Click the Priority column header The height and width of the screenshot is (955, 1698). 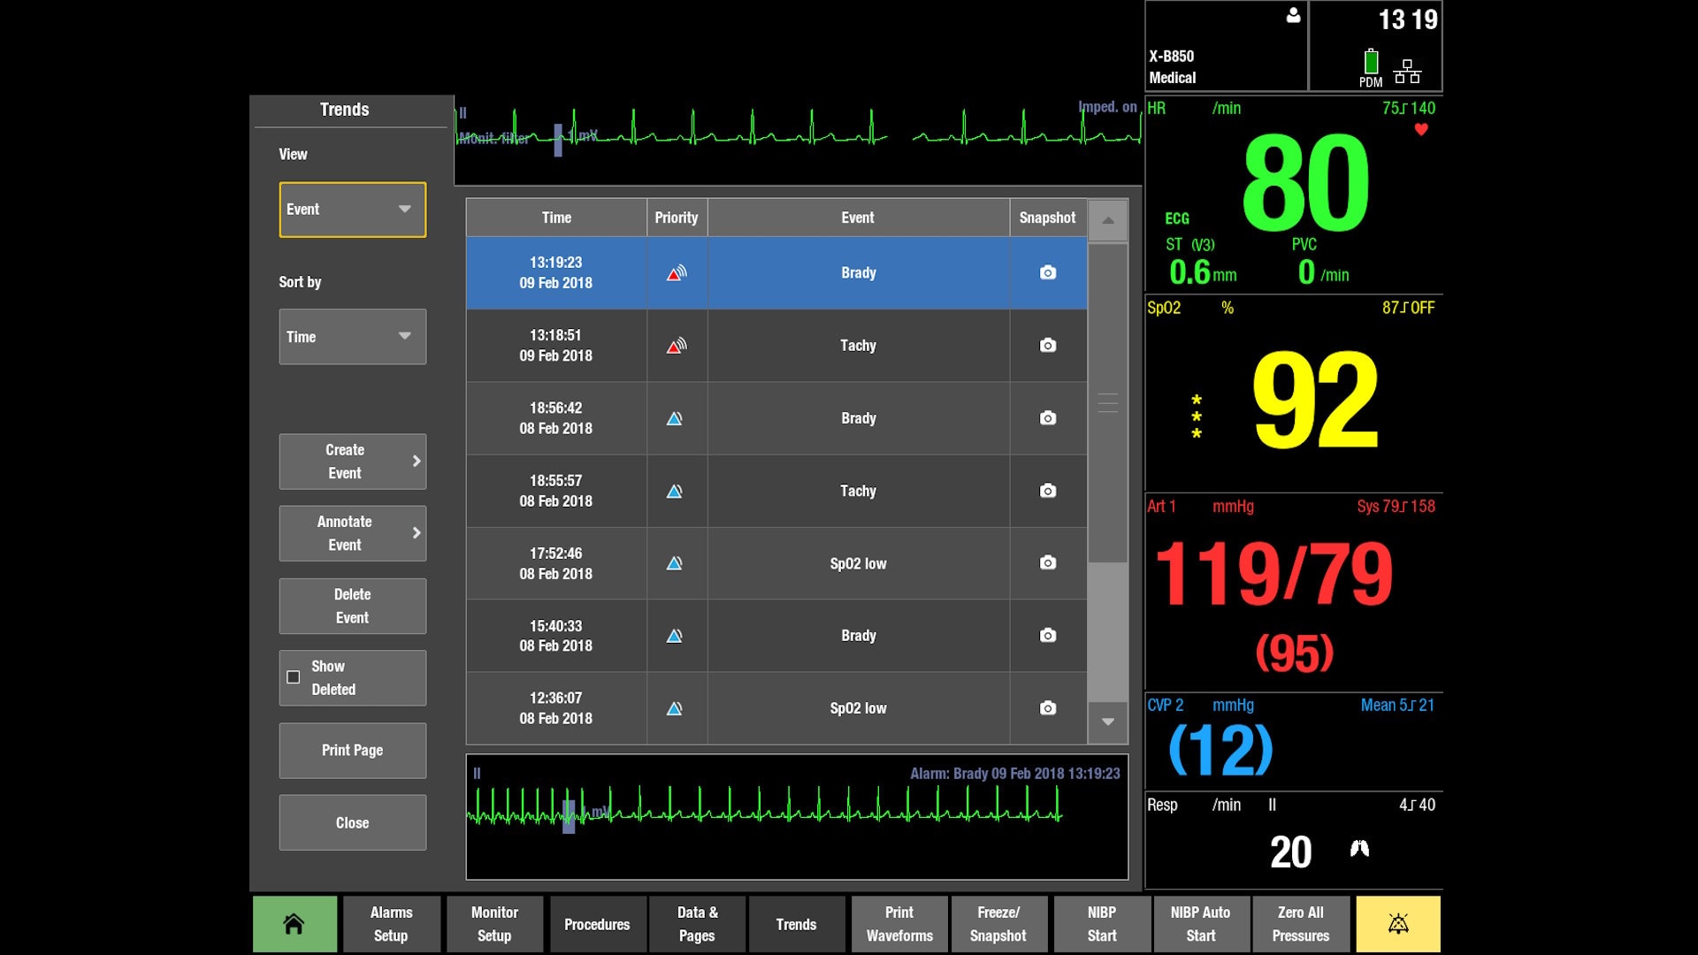point(677,218)
